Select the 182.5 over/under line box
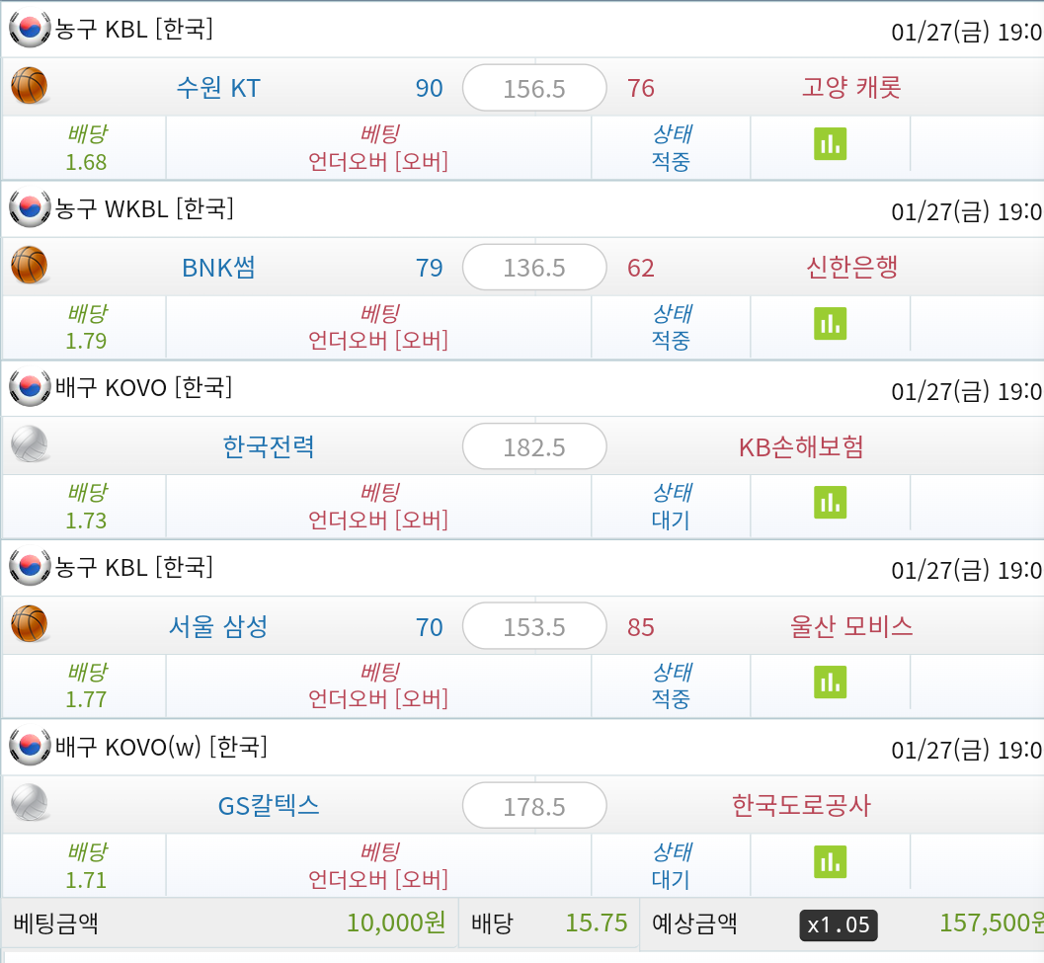 coord(534,446)
